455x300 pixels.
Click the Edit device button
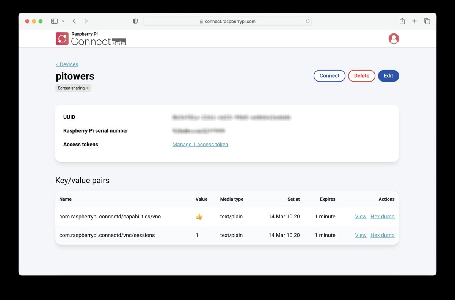(389, 76)
